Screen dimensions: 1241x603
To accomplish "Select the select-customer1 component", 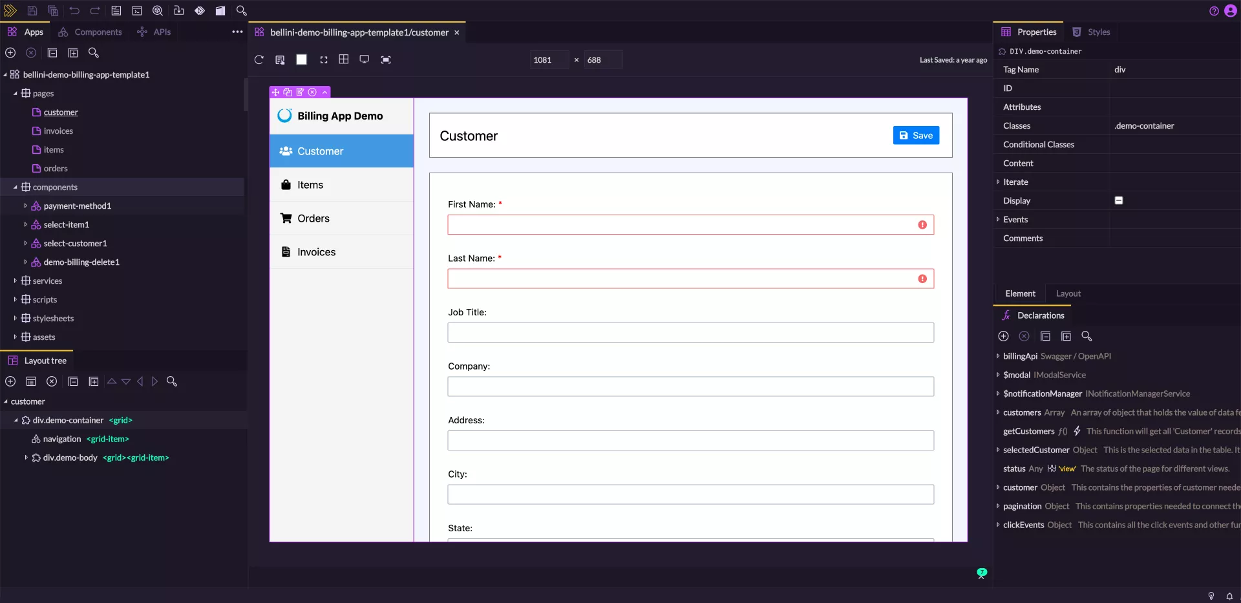I will pos(75,244).
